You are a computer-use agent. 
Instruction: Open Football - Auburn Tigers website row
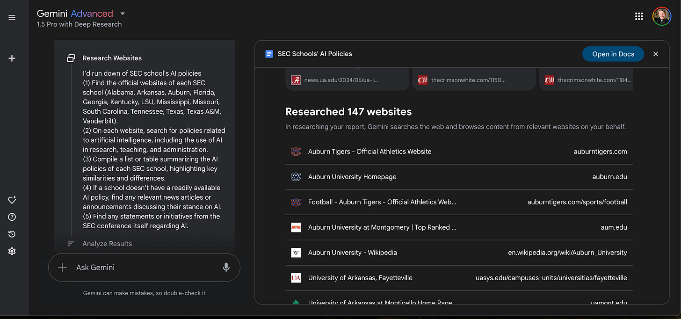pos(459,202)
